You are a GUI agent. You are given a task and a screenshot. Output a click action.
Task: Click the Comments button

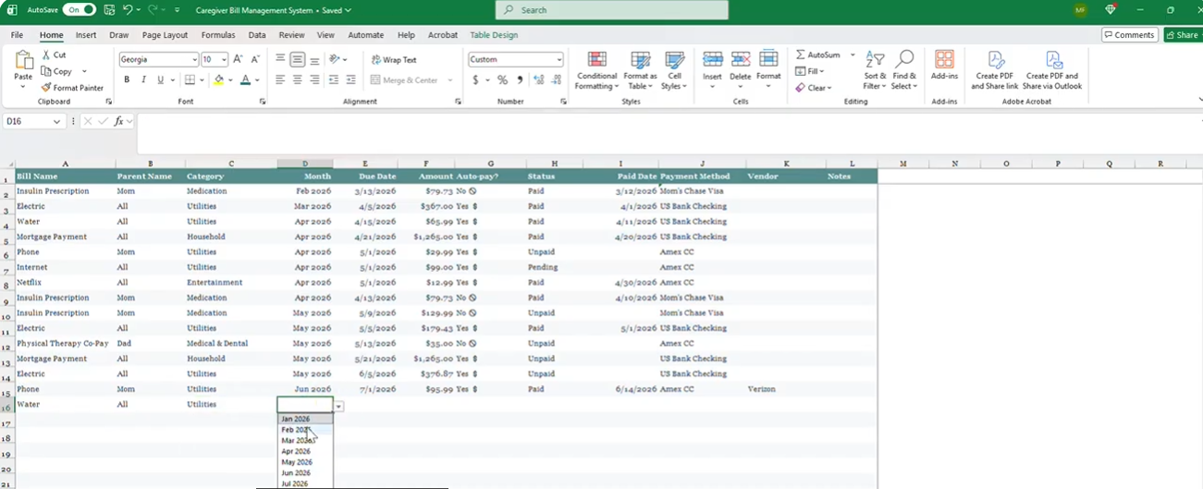(x=1130, y=35)
